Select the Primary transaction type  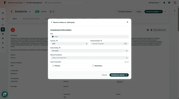(69, 66)
